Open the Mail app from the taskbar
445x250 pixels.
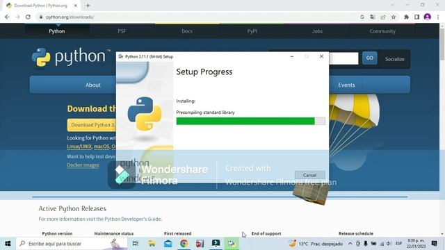[168, 244]
